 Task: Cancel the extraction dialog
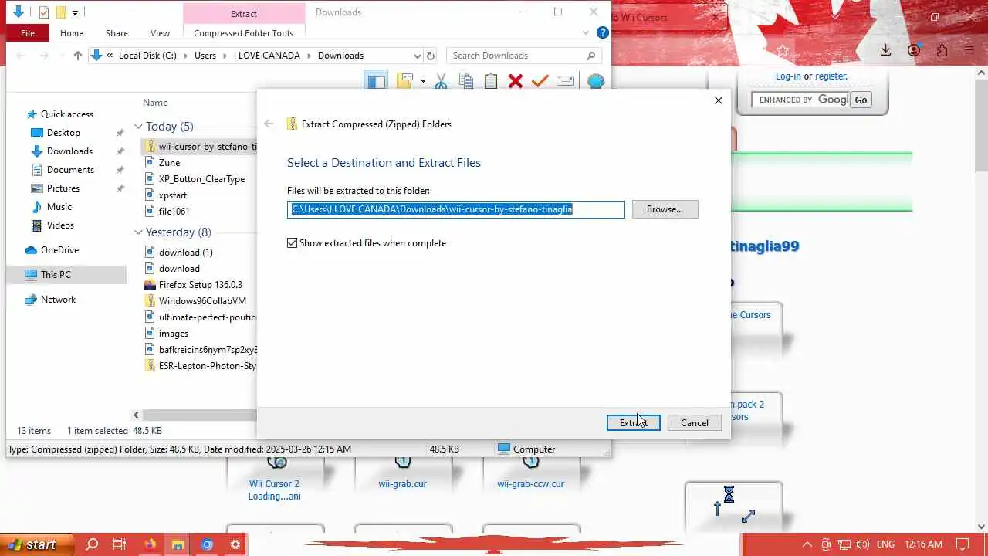[694, 423]
